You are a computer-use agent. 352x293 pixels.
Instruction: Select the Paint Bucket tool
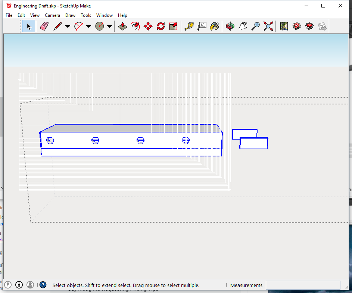[215, 26]
